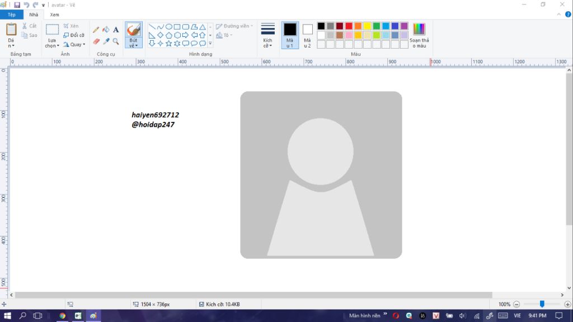
Task: Choose the Left arrow shape
Action: coord(194,35)
